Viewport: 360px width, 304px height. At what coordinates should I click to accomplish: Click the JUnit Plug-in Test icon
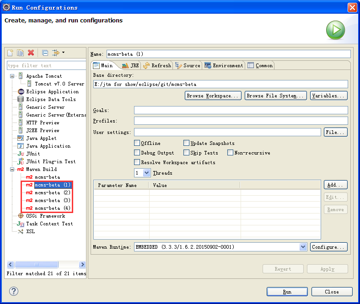[21, 161]
